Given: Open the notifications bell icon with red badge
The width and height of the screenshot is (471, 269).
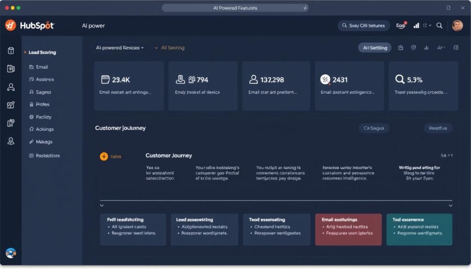Looking at the screenshot, I should click(x=400, y=26).
